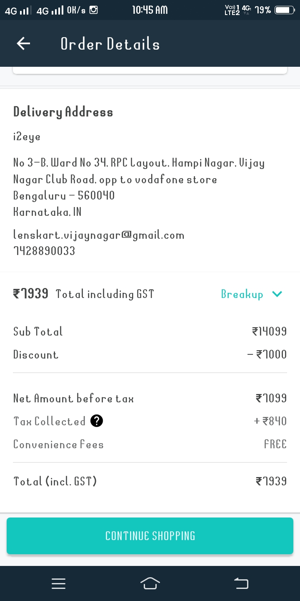Tap the Sub Total row amount
This screenshot has width=300, height=601.
(269, 331)
